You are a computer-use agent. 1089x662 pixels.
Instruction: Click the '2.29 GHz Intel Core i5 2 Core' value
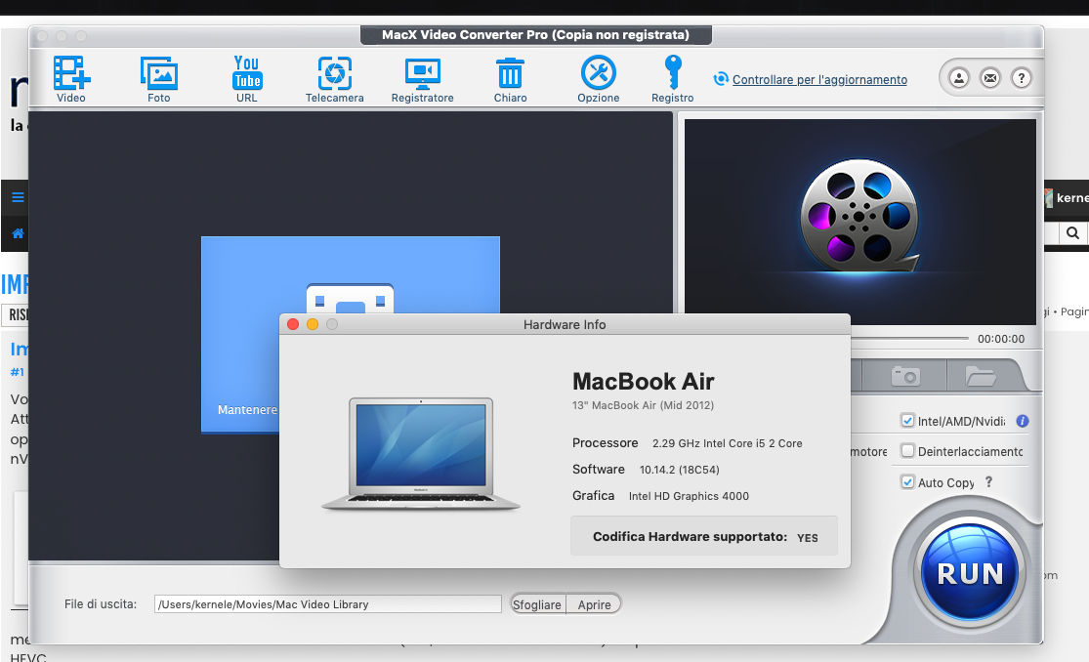coord(728,443)
